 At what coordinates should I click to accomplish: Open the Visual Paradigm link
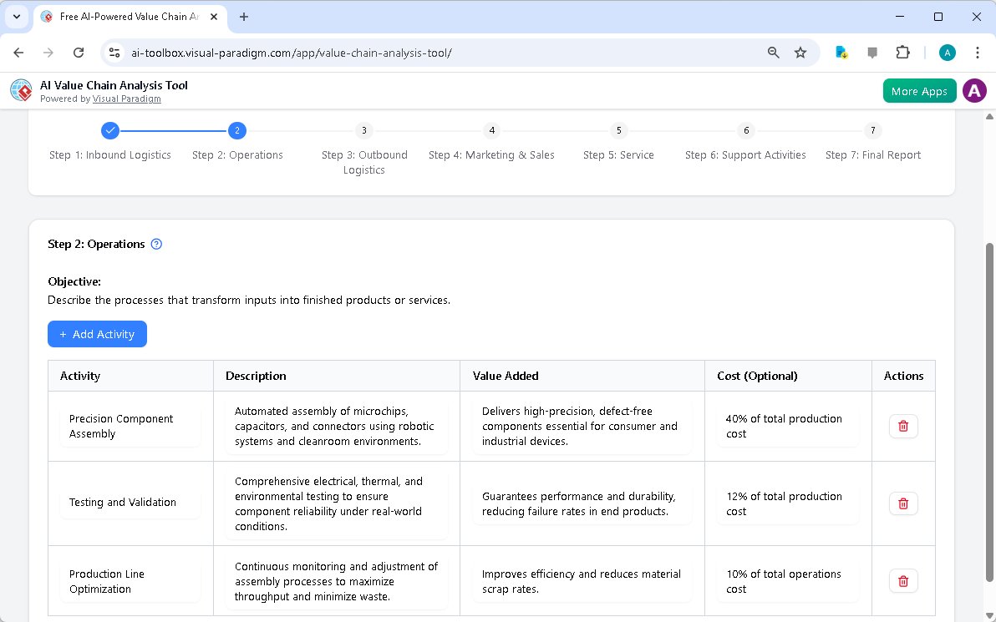(127, 99)
